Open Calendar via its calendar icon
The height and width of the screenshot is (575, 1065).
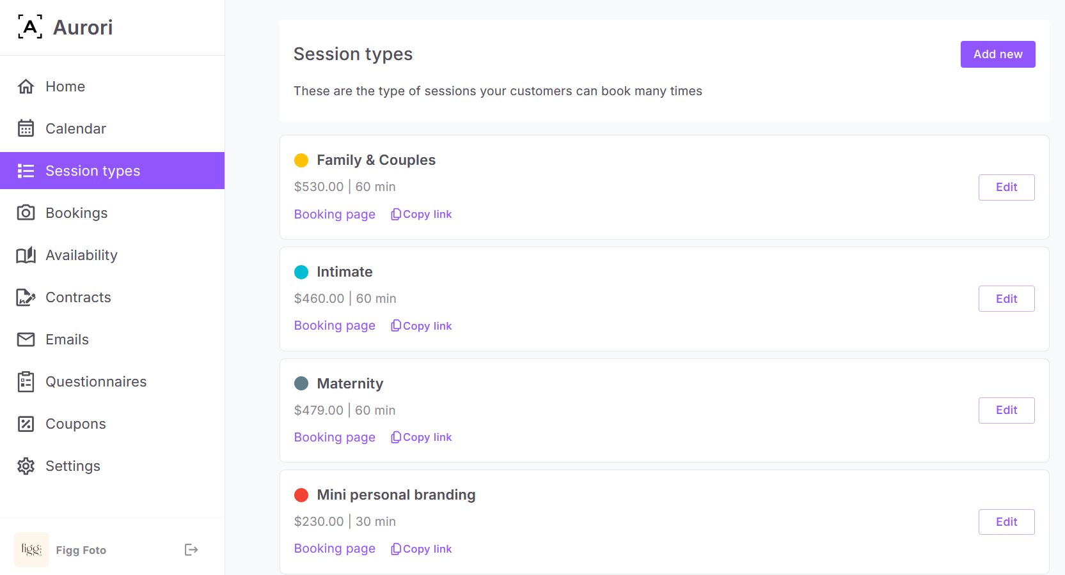tap(26, 128)
